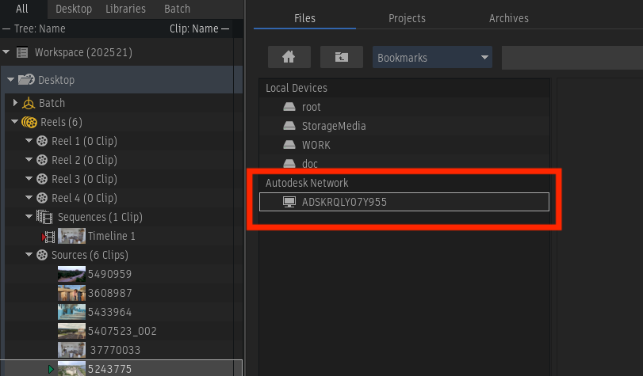Click the Sequences filmstrip icon
This screenshot has width=643, height=376.
(x=44, y=217)
